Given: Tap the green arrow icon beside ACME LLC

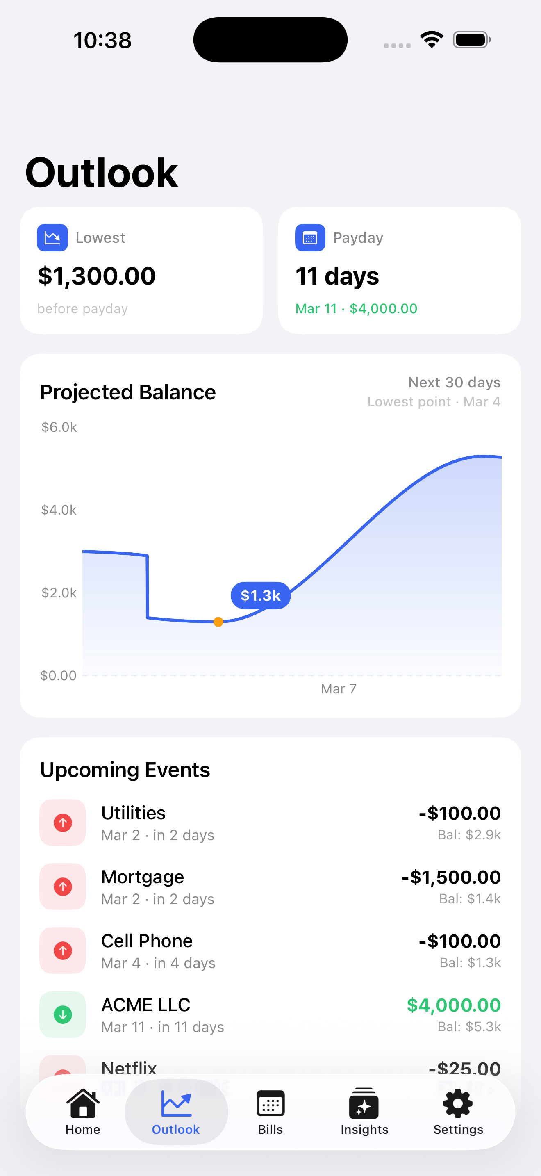Looking at the screenshot, I should coord(63,1014).
